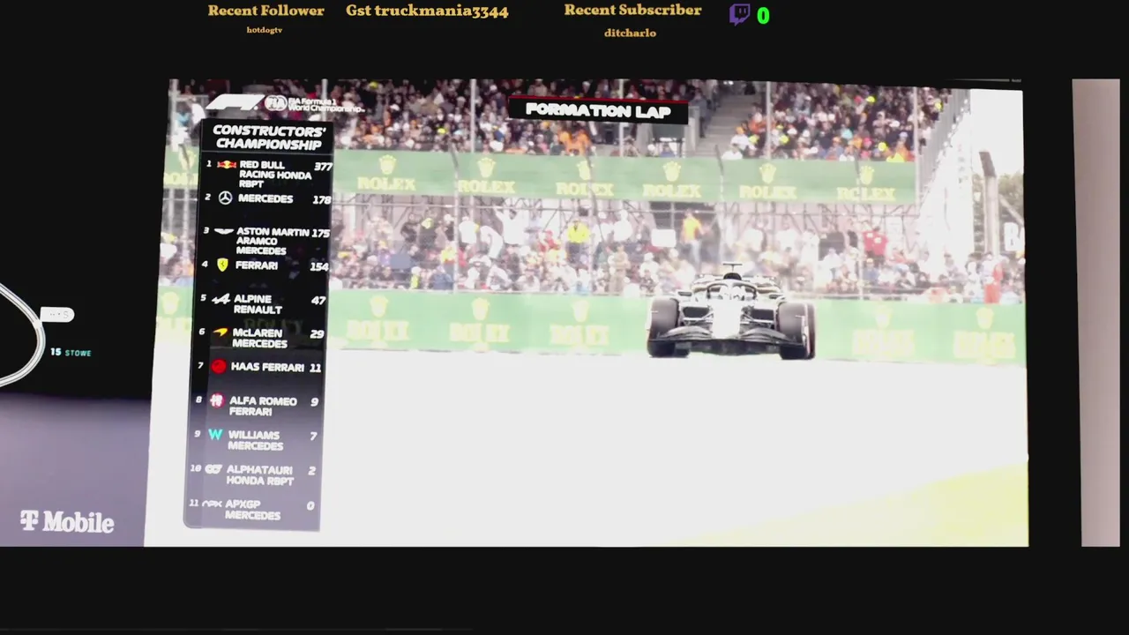The width and height of the screenshot is (1129, 635).
Task: Click the Red Bull team logo
Action: click(x=227, y=165)
